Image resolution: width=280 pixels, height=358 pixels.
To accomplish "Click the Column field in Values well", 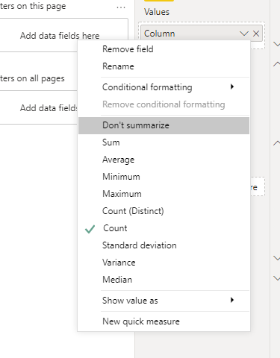I will [x=202, y=34].
